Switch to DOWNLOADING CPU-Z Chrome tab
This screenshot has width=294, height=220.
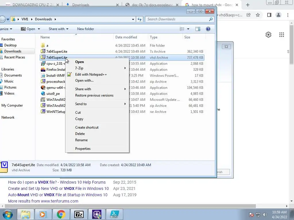32,5
